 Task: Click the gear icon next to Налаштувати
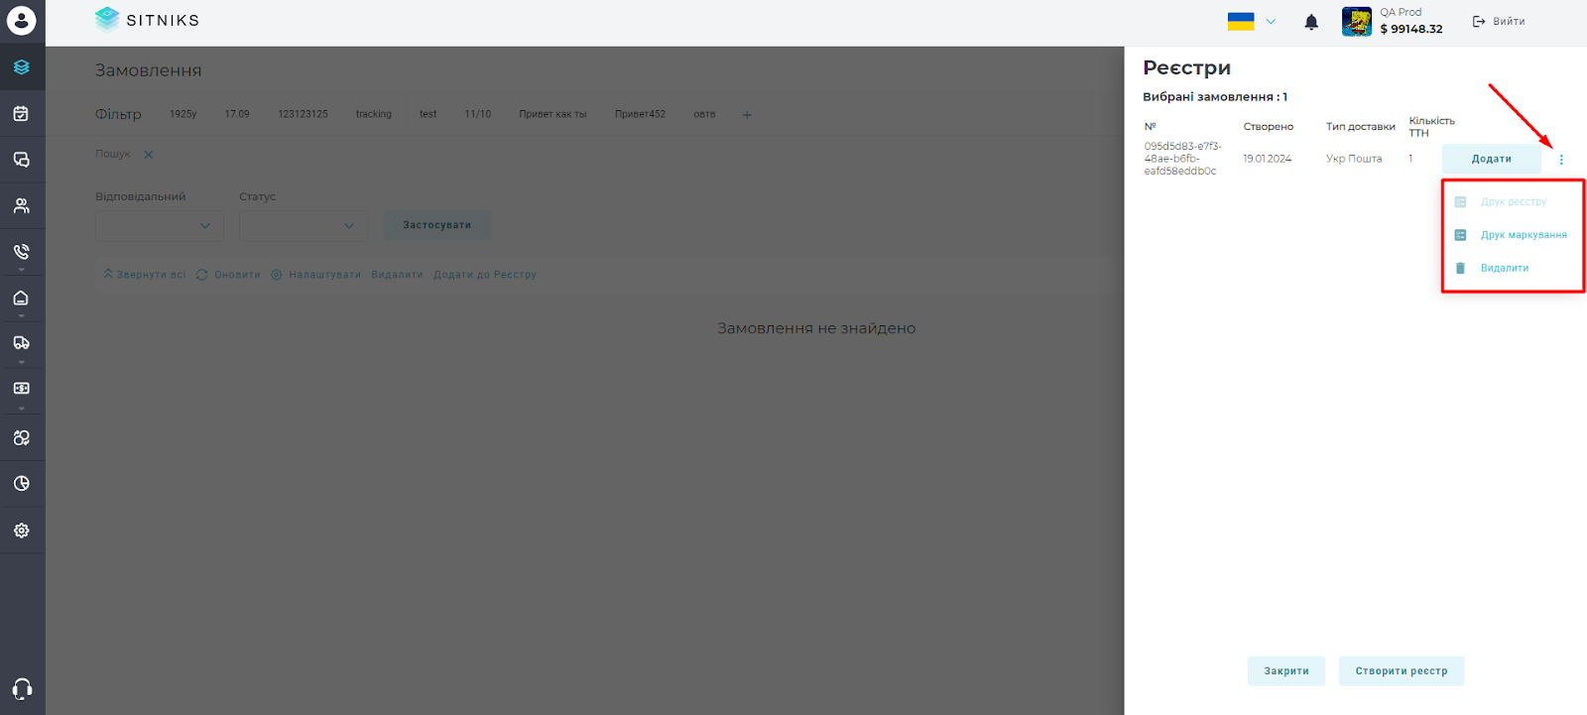click(x=277, y=275)
